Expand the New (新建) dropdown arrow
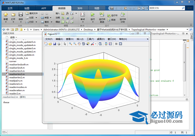Viewport: 195px width, 136px height. pyautogui.click(x=6, y=22)
